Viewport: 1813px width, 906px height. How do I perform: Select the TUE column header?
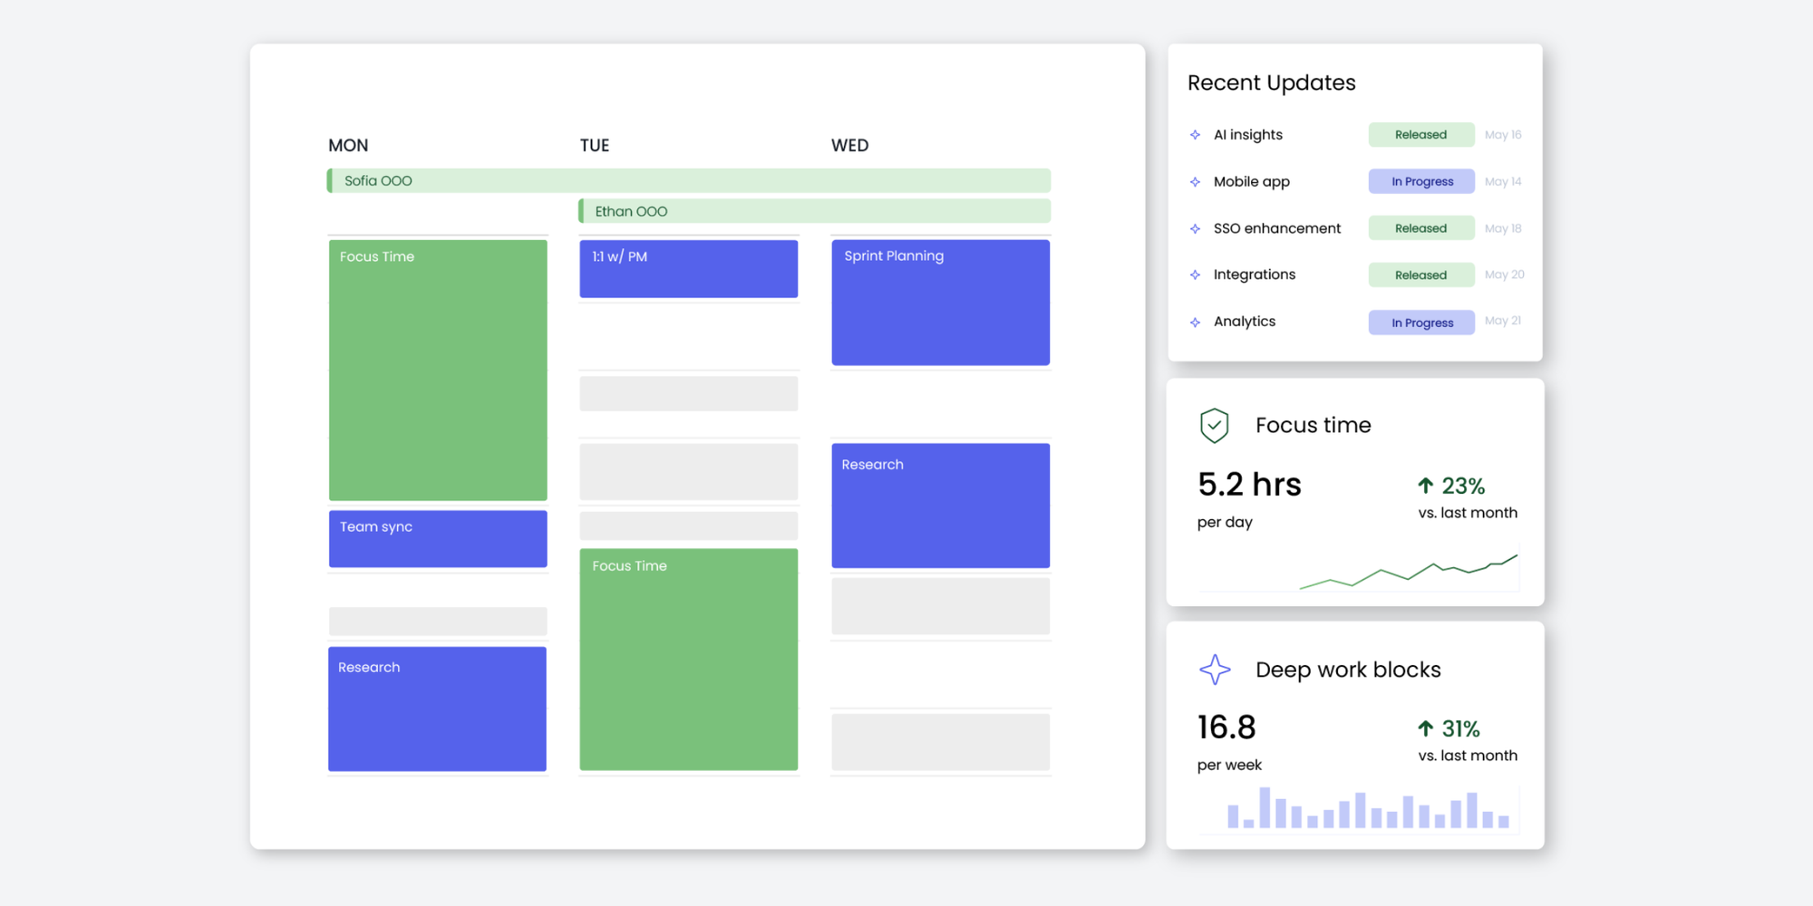[595, 145]
